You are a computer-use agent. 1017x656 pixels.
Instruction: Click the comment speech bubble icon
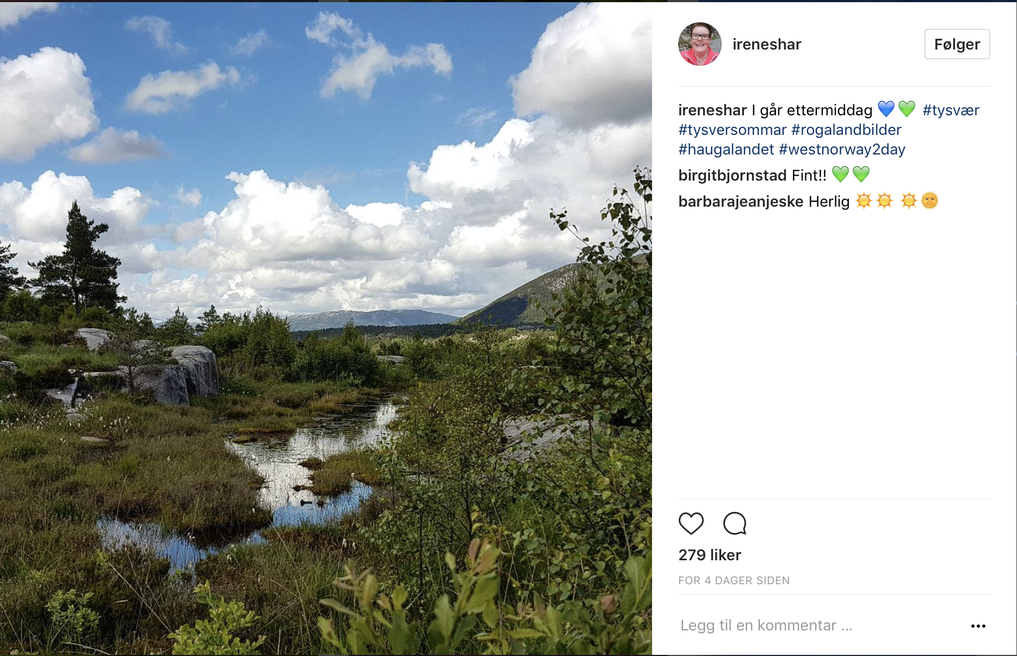point(734,523)
